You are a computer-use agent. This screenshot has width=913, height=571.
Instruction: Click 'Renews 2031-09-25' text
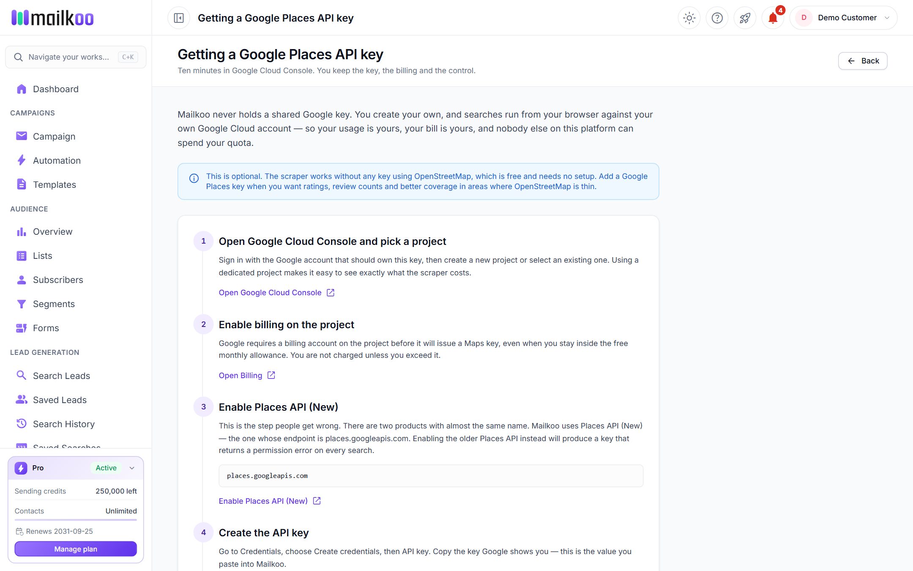coord(59,531)
